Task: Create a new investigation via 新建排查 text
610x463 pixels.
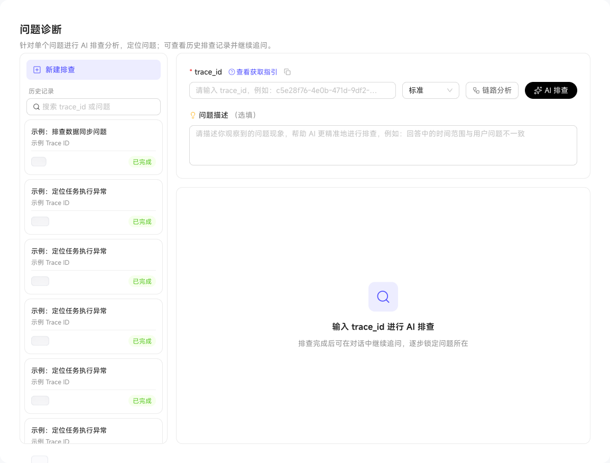Action: coord(60,70)
